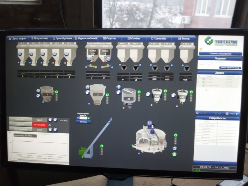Image resolution: width=248 pixels, height=186 pixels.
Task: Open the valve under the first additive tank
Action: point(155,68)
